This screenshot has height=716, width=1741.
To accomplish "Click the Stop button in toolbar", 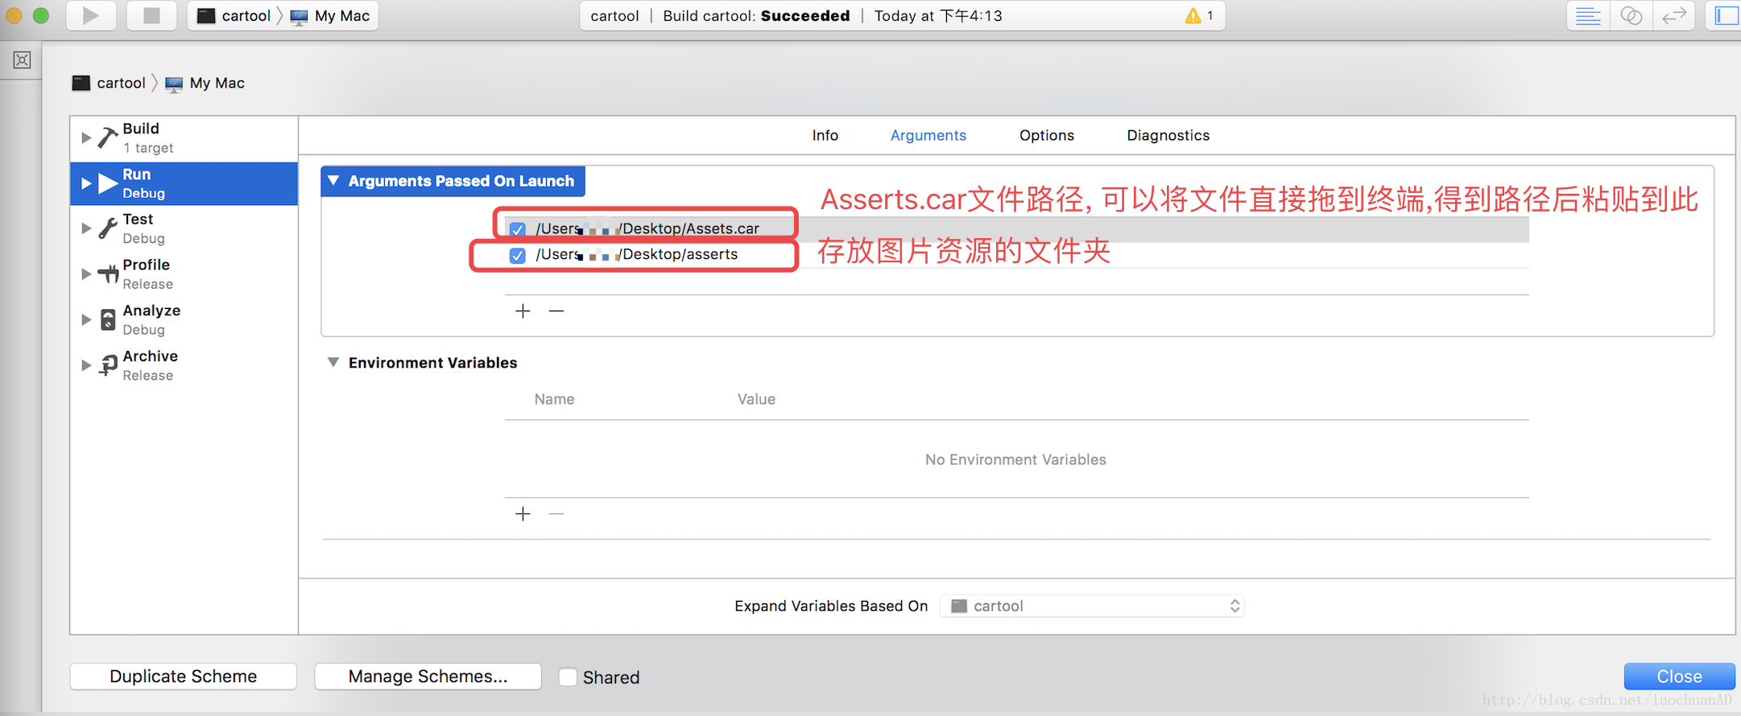I will pos(151,15).
